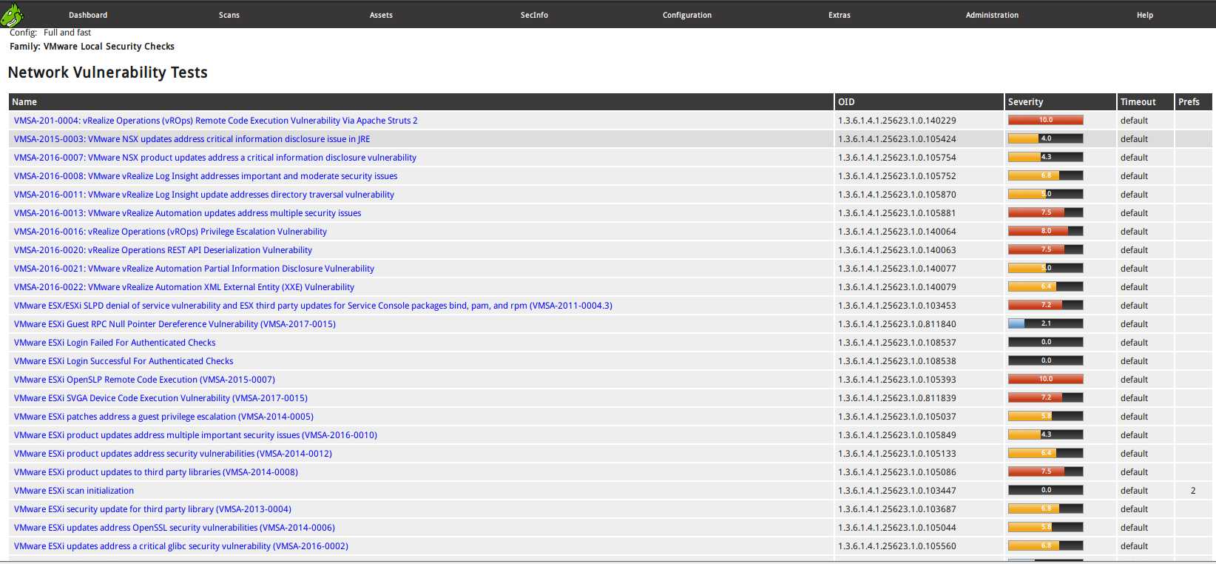Select OID 1.3.6.1.4.1.25623.1.0.140229
This screenshot has width=1216, height=564.
coord(896,121)
